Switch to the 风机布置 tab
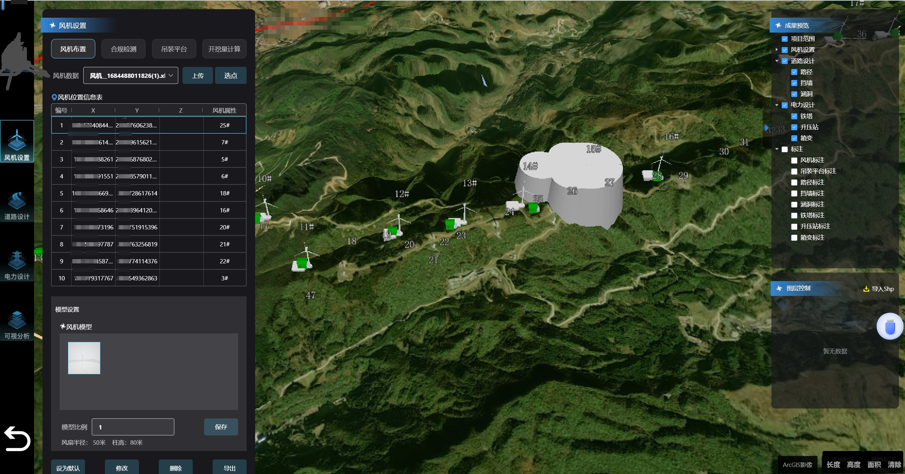Viewport: 905px width, 474px height. (73, 49)
